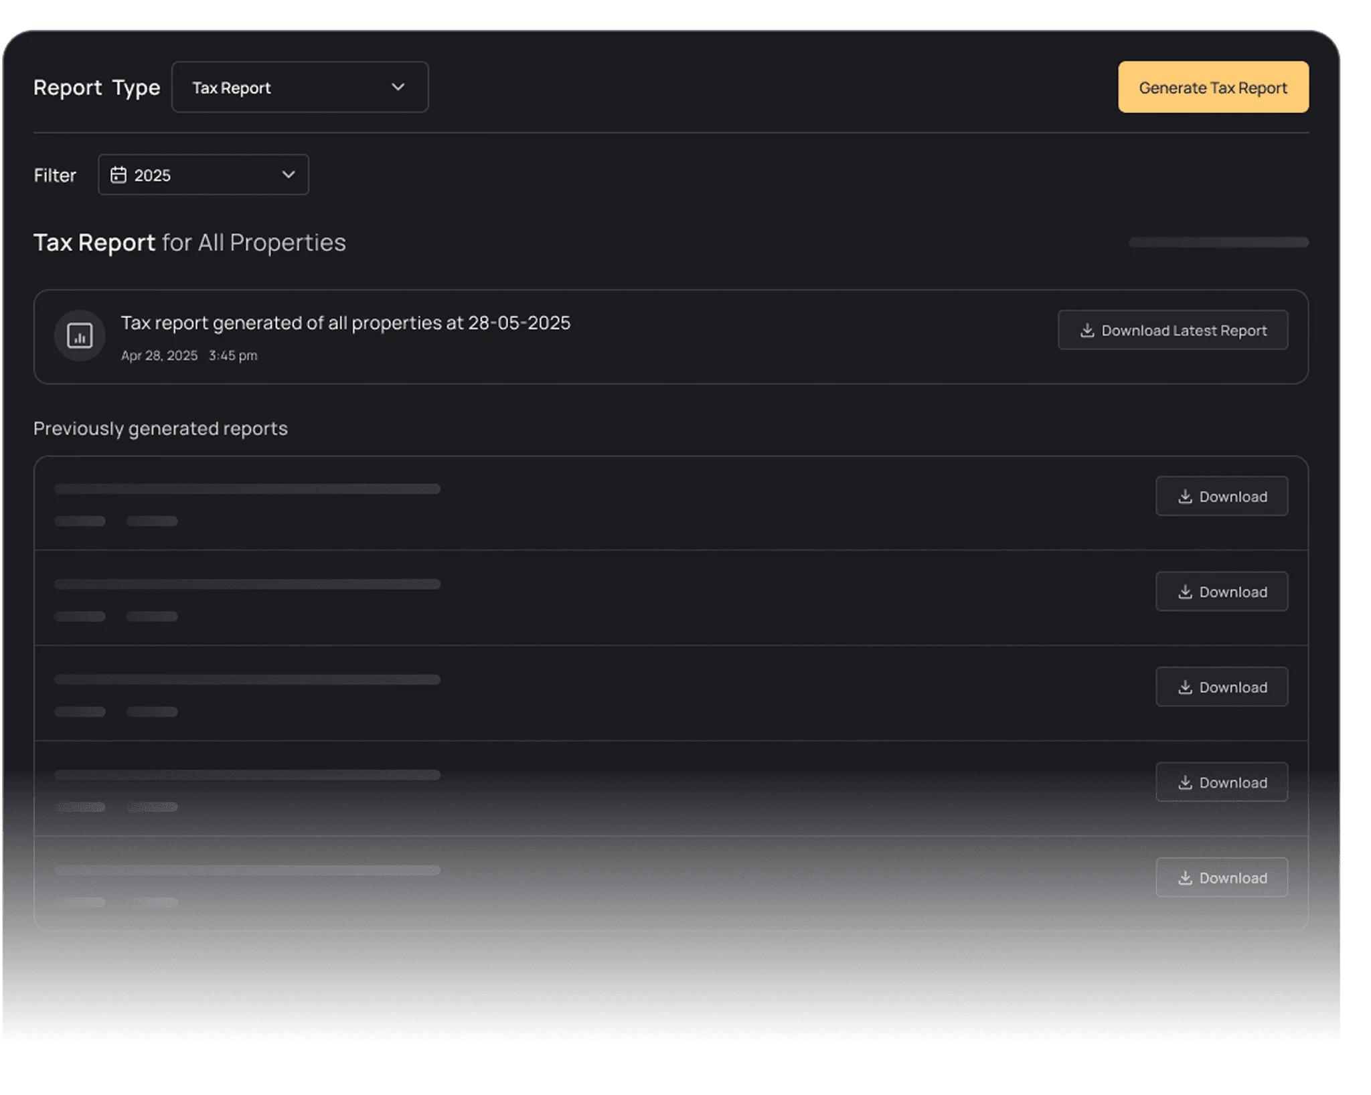Image resolution: width=1371 pixels, height=1095 pixels.
Task: Expand the Tax Report chevron arrow
Action: pyautogui.click(x=398, y=87)
